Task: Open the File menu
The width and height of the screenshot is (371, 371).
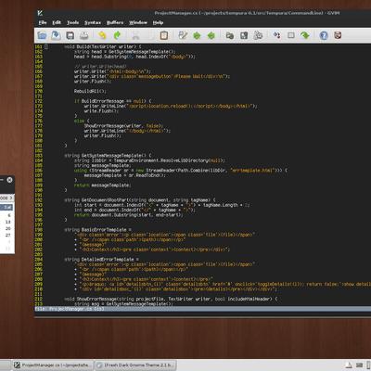Action: pos(43,22)
